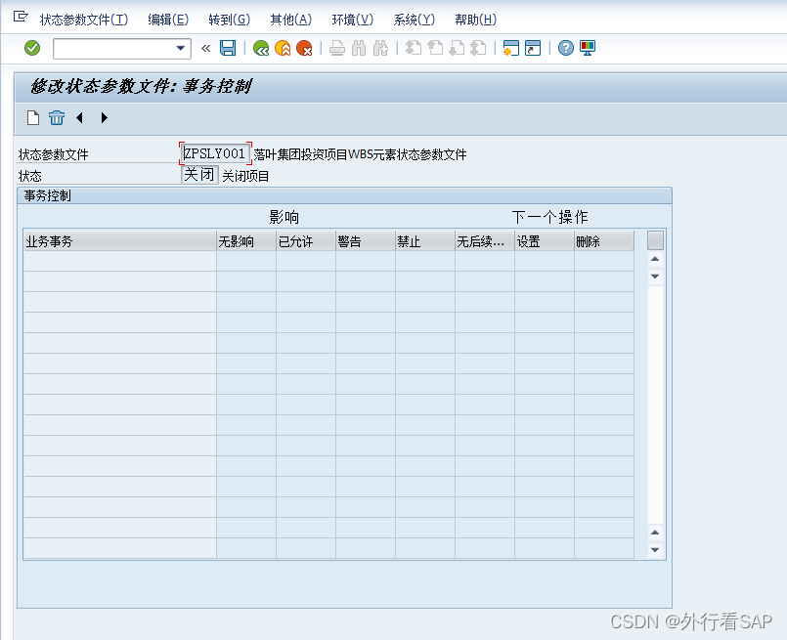This screenshot has height=640, width=787.
Task: Click the 业务事务 column header
Action: [x=120, y=241]
